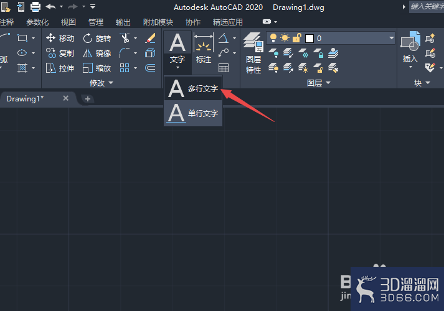
Task: Click the Create Block icon
Action: (x=430, y=38)
